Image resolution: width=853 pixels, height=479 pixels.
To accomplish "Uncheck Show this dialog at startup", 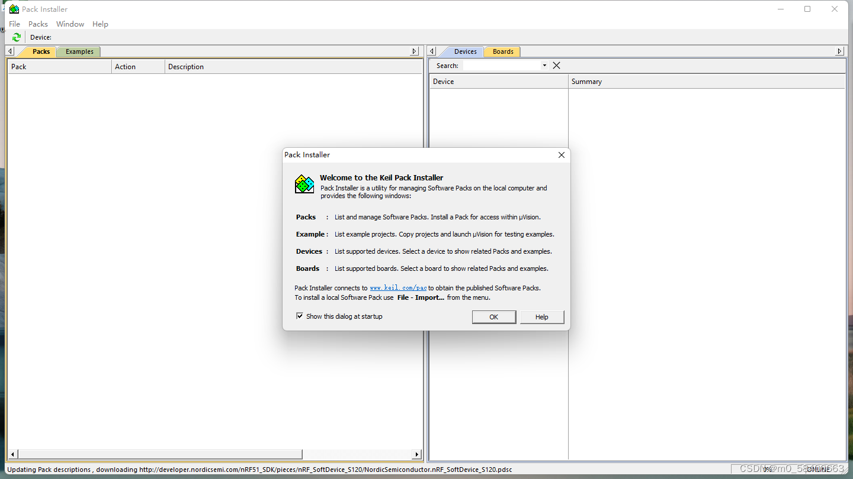I will [x=300, y=316].
